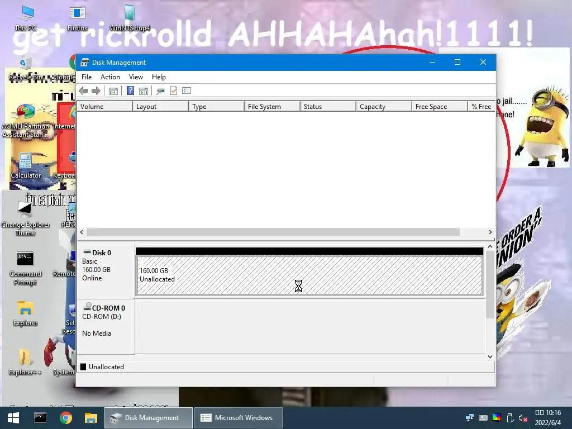The width and height of the screenshot is (572, 429).
Task: Click the volume list left scroll arrow
Action: coord(82,232)
